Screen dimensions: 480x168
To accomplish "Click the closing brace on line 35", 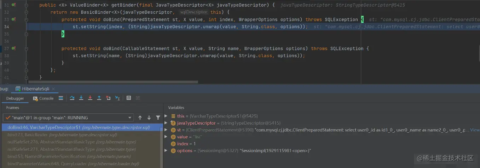I will click(63, 34).
